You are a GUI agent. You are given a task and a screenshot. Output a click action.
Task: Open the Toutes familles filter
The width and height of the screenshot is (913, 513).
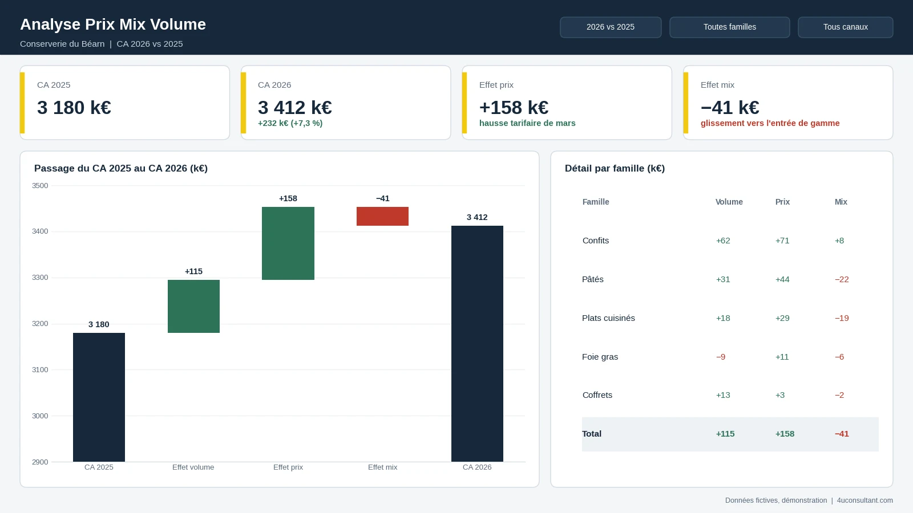coord(729,27)
